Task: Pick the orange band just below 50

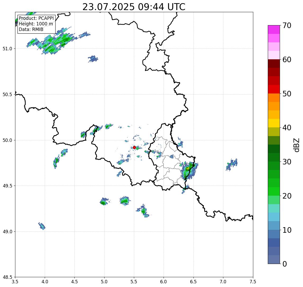Action: [274, 98]
